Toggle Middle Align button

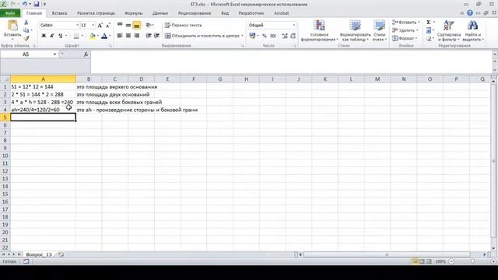coord(128,25)
